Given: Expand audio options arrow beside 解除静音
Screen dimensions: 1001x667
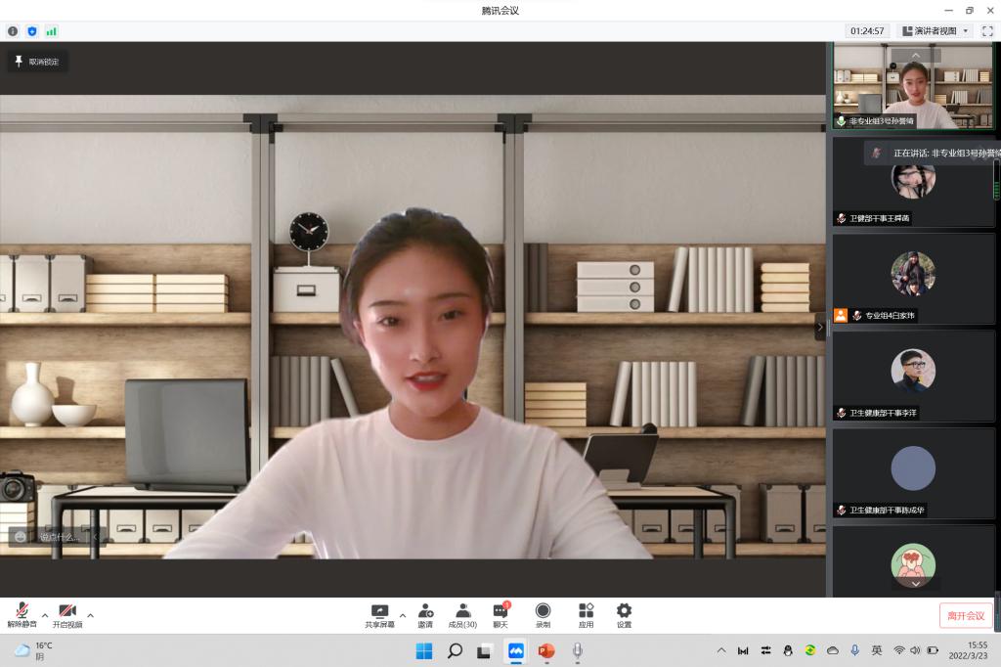Looking at the screenshot, I should 45,615.
